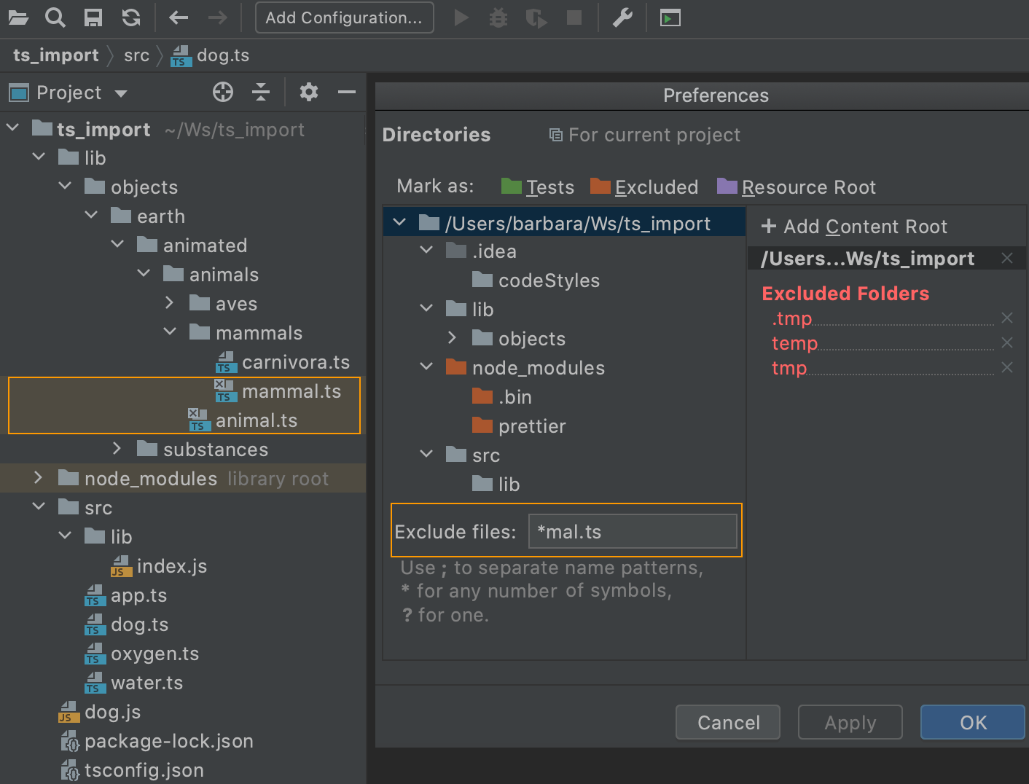This screenshot has height=784, width=1029.
Task: Confirm Preferences with OK
Action: [973, 722]
